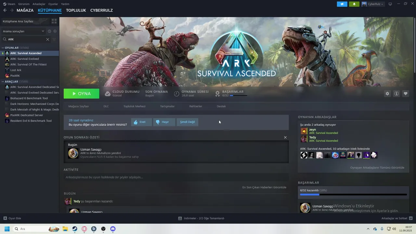The image size is (416, 234).
Task: Click Şimdi Değil button
Action: [x=188, y=122]
